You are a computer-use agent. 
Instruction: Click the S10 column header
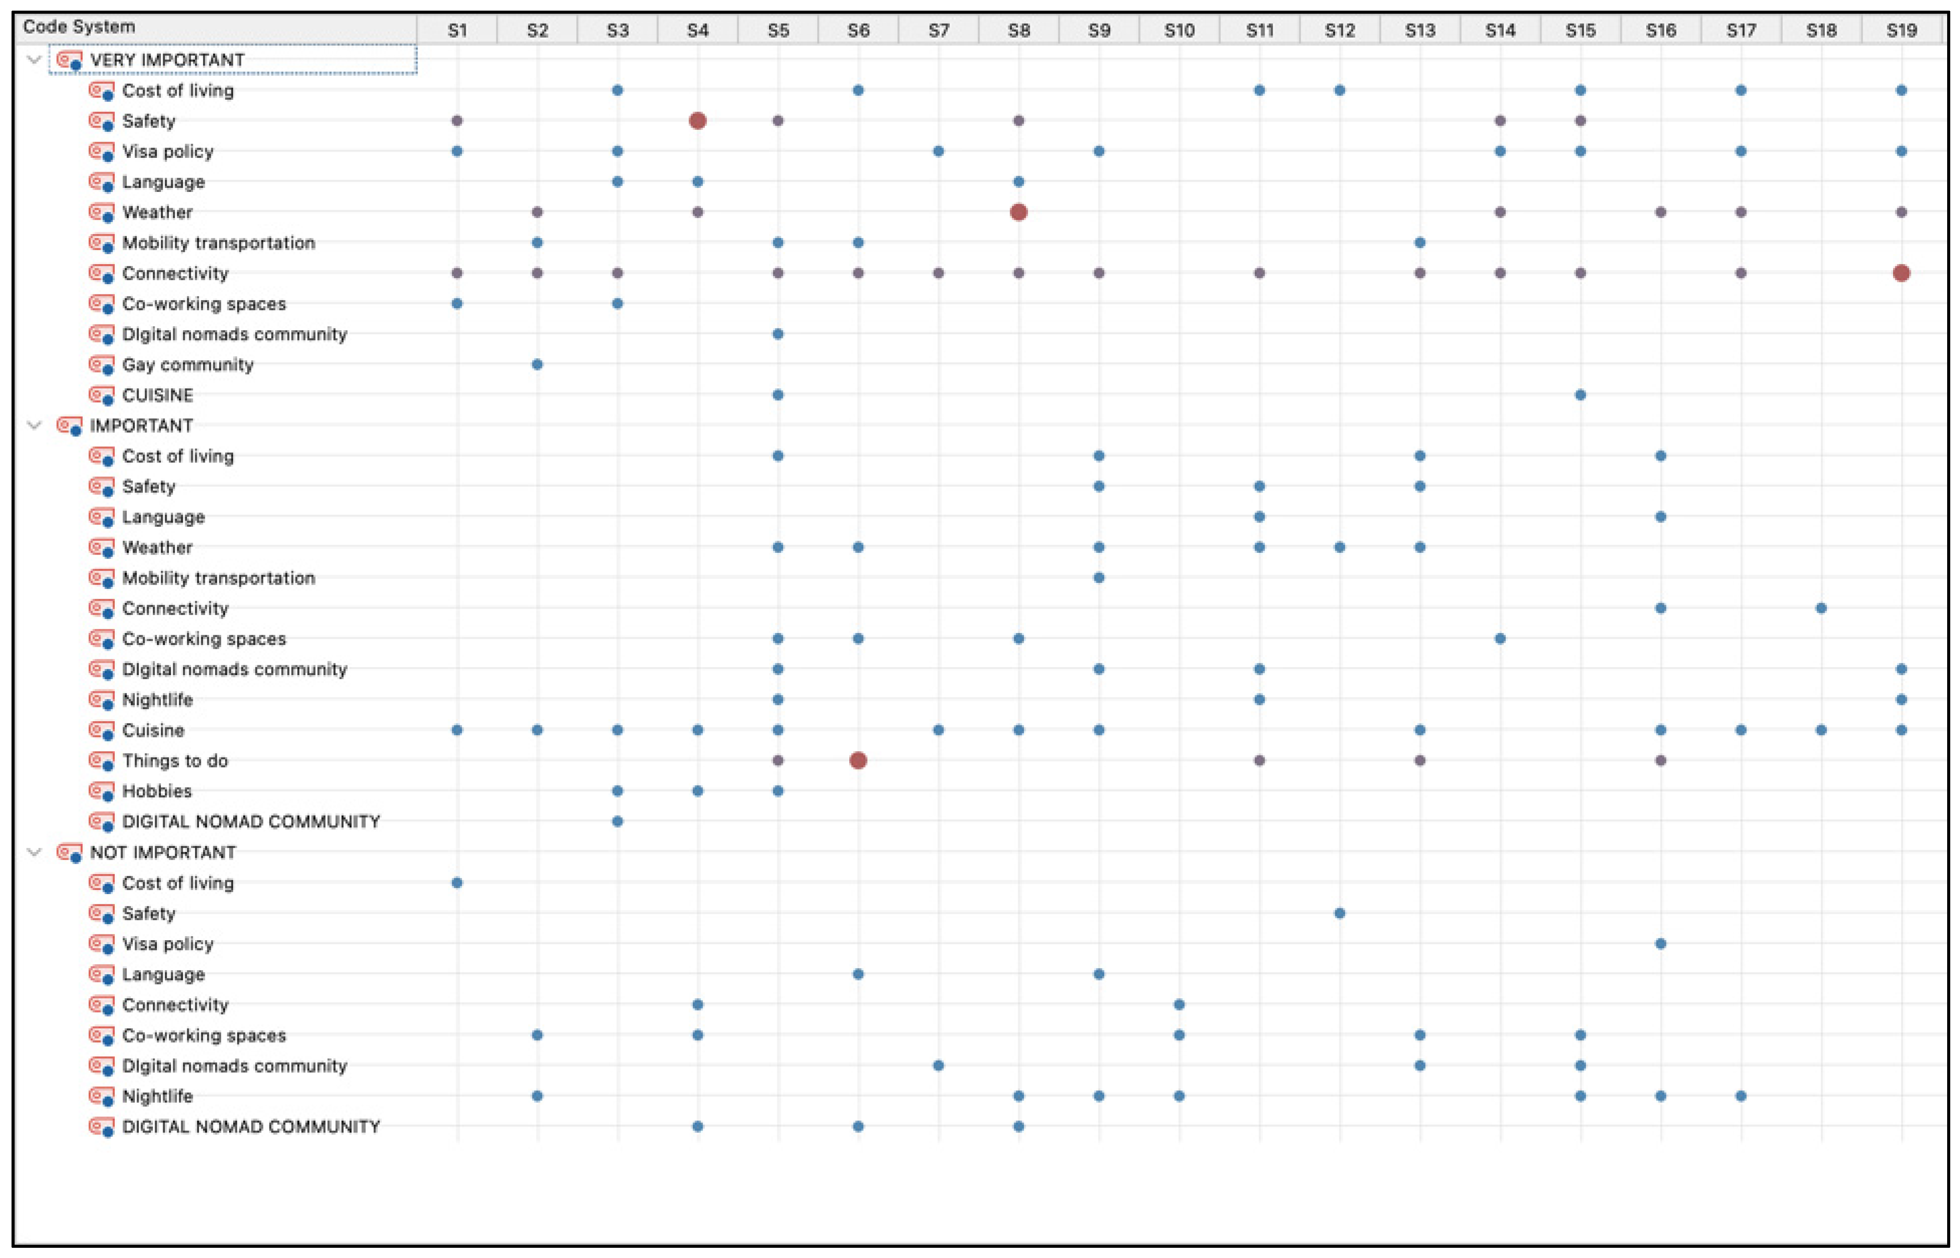(x=1179, y=30)
